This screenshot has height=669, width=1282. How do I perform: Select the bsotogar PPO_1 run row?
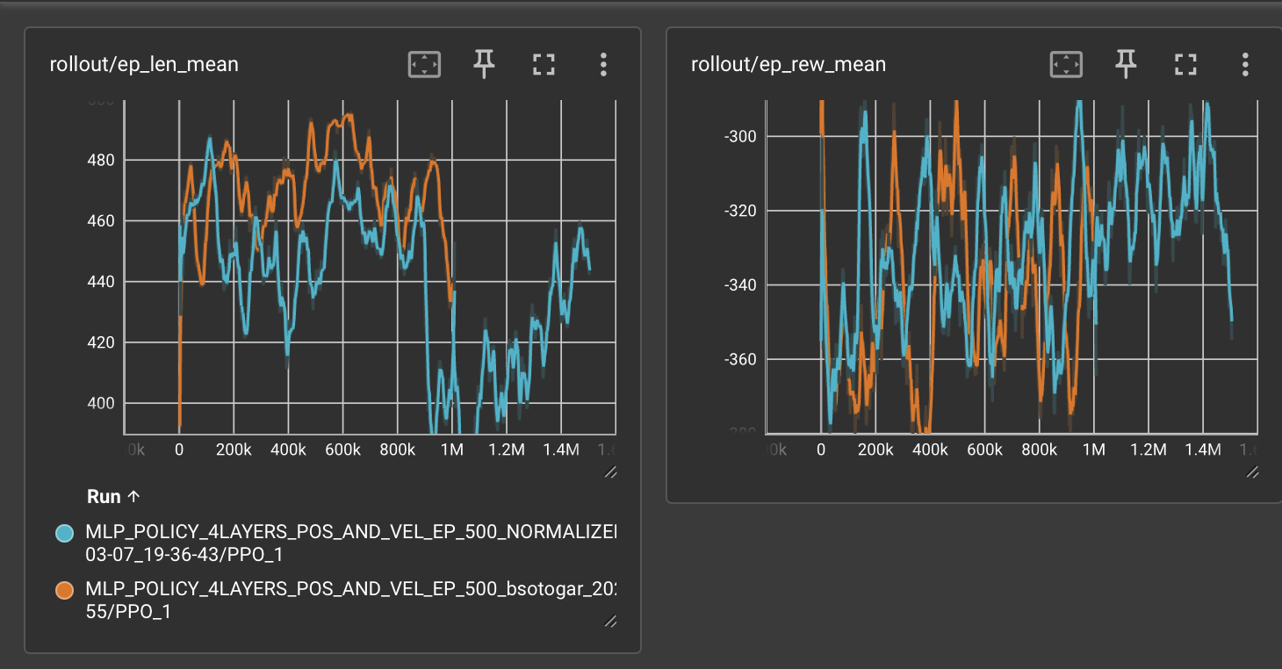point(349,600)
